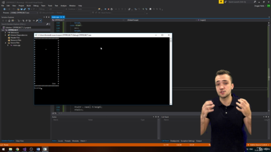Switch to the Modules tab
This screenshot has width=271, height=152.
coord(75,141)
